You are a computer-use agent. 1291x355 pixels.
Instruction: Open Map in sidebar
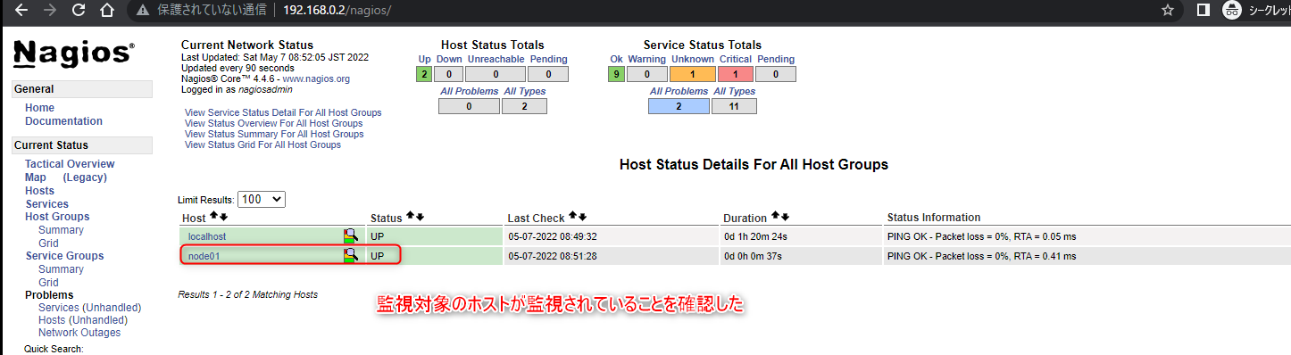(x=36, y=177)
